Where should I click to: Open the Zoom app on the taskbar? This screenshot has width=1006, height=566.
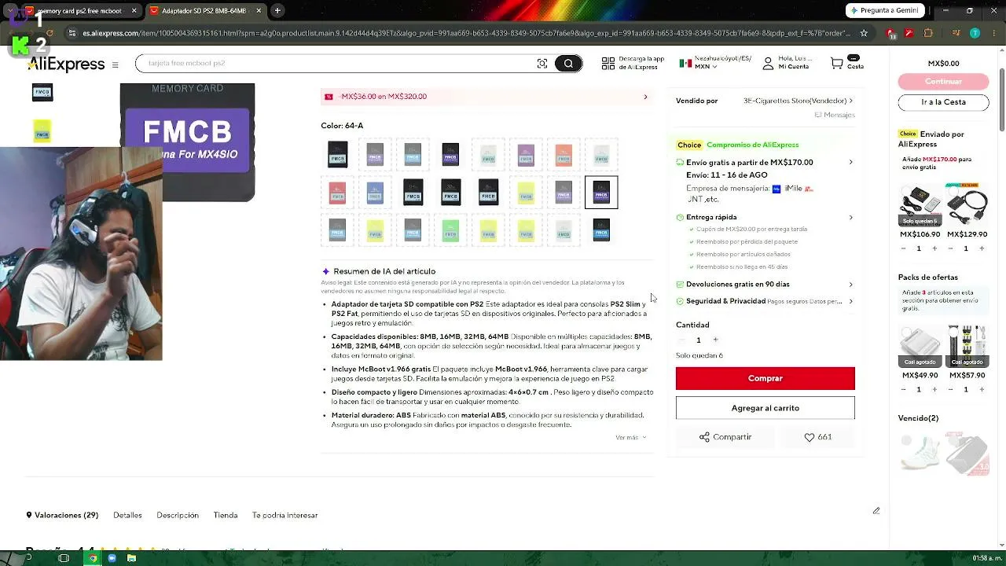112,558
